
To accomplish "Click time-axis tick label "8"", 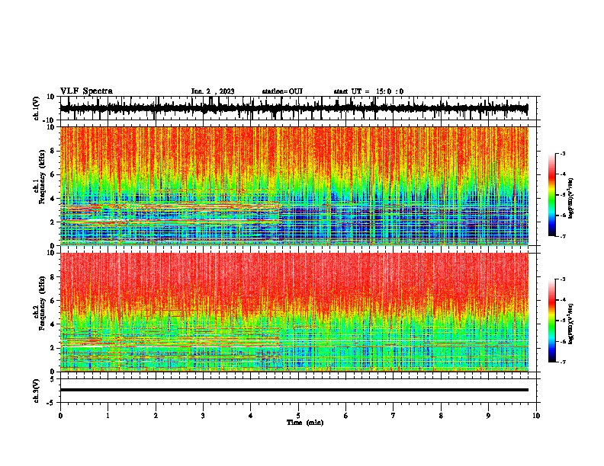I will (x=441, y=416).
